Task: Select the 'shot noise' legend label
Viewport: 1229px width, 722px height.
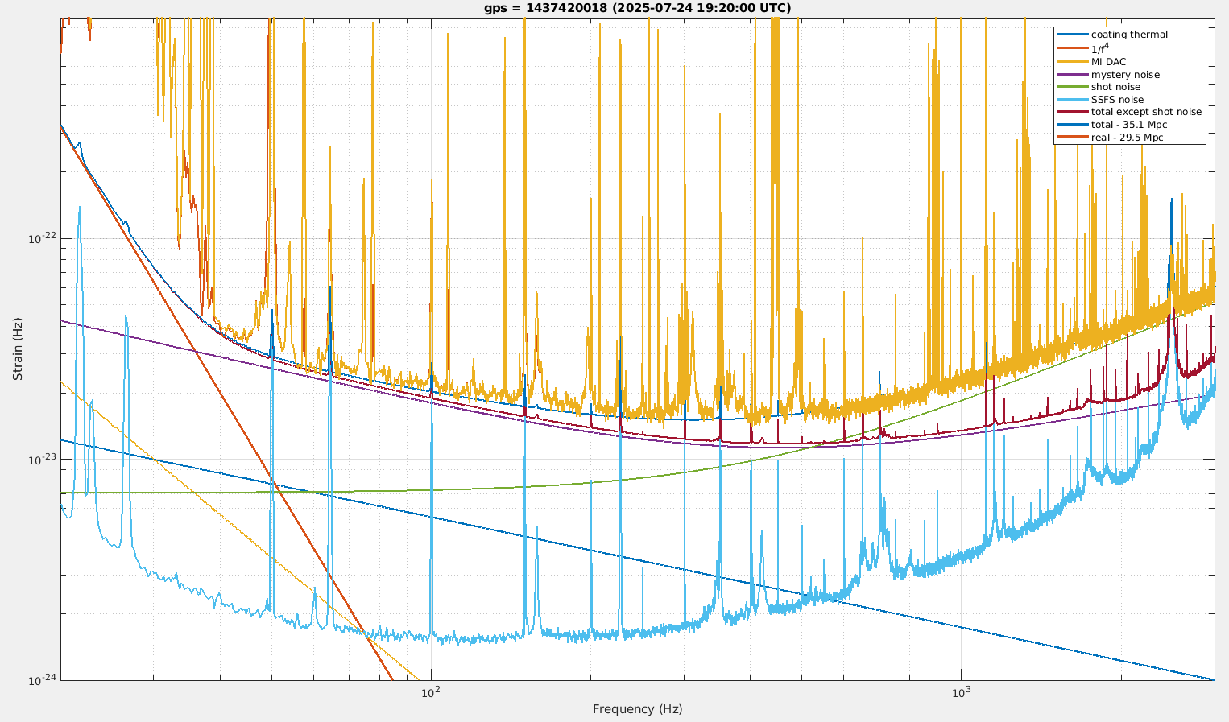Action: [1115, 87]
